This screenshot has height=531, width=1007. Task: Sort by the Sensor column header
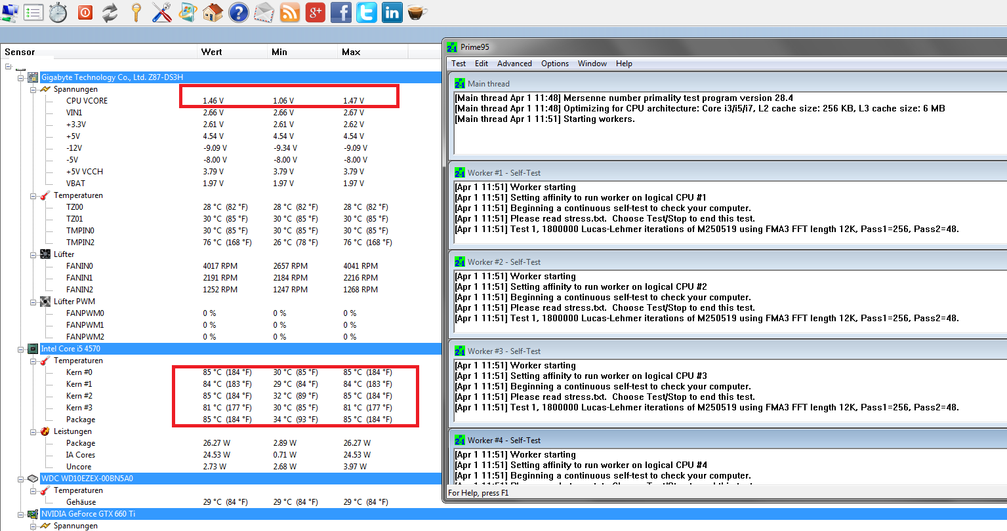click(x=99, y=52)
